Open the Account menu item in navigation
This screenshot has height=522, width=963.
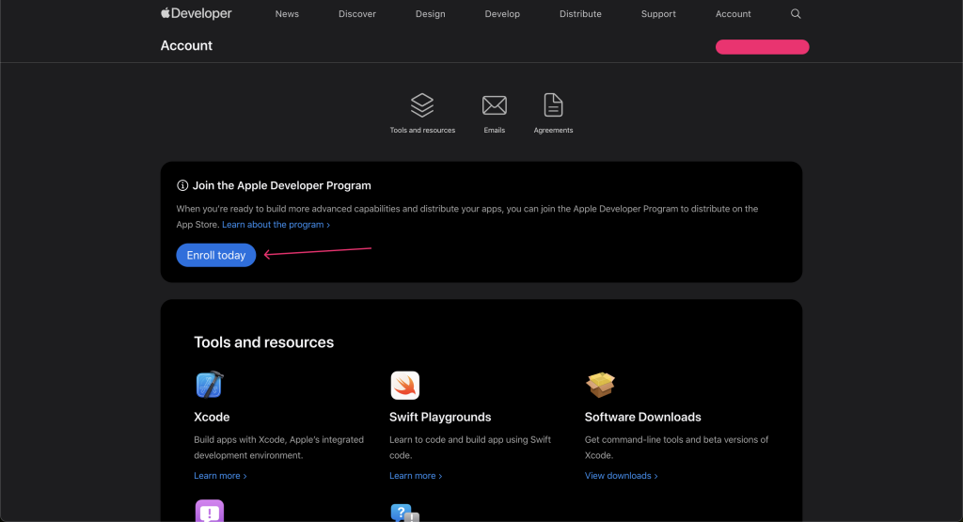tap(733, 13)
